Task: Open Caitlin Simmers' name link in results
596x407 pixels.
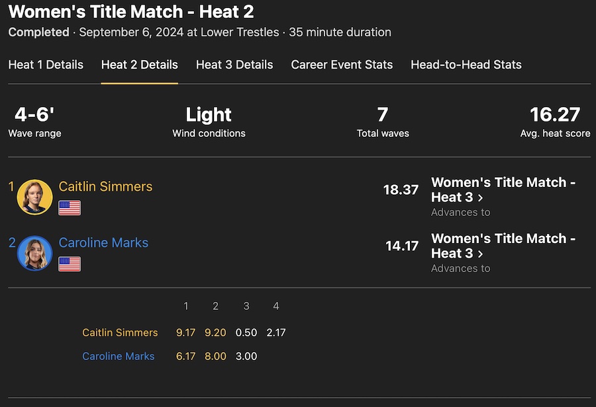Action: [x=105, y=186]
